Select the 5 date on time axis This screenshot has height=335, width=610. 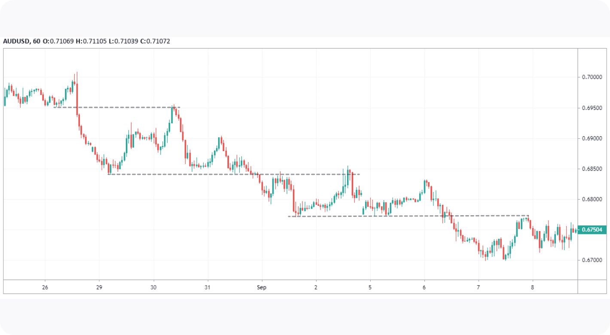pyautogui.click(x=370, y=287)
